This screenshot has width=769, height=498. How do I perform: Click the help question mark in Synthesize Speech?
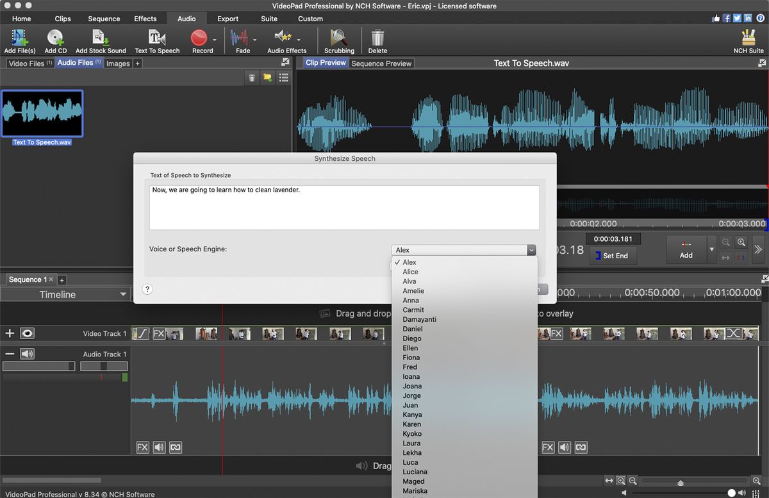147,289
